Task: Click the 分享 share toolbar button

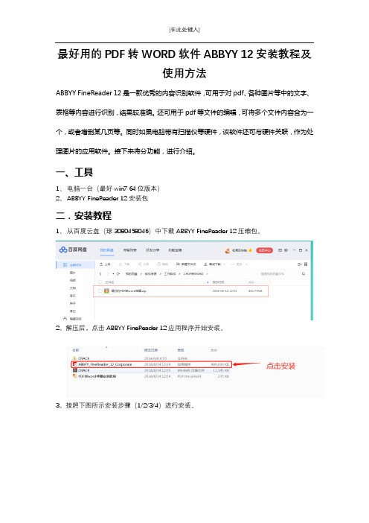Action: tap(144, 264)
